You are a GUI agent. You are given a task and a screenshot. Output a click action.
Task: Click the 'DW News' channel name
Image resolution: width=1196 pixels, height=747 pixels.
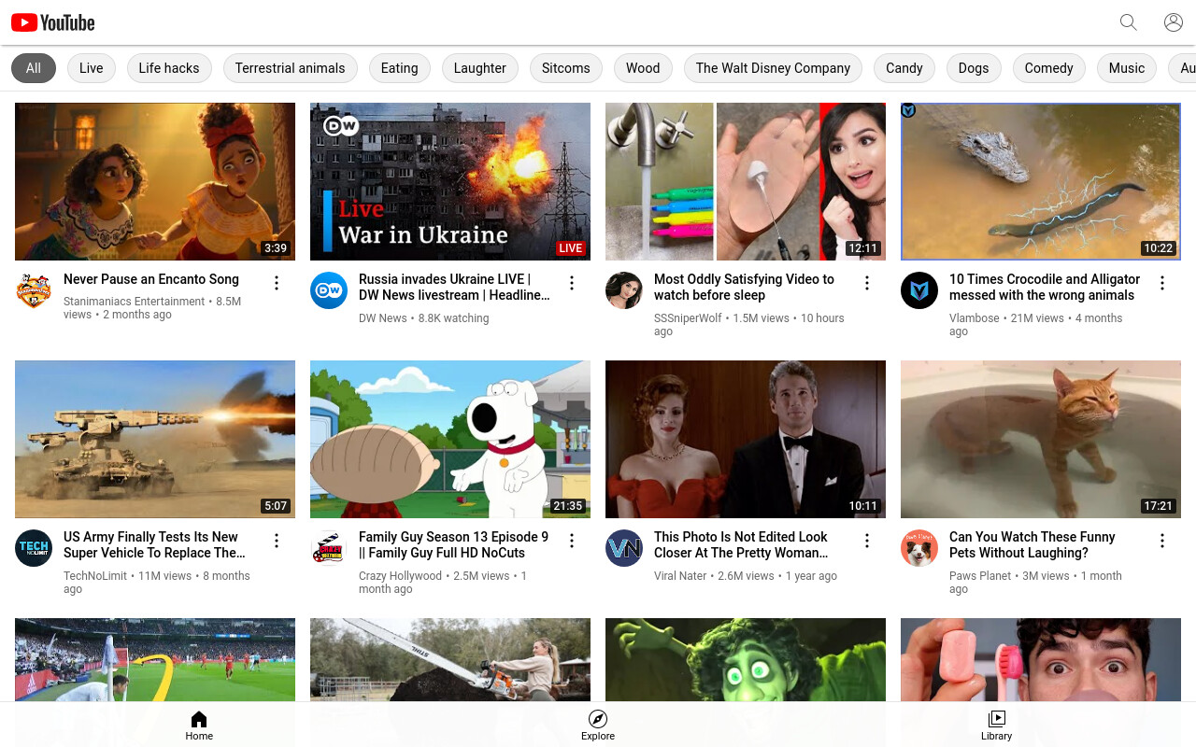383,318
